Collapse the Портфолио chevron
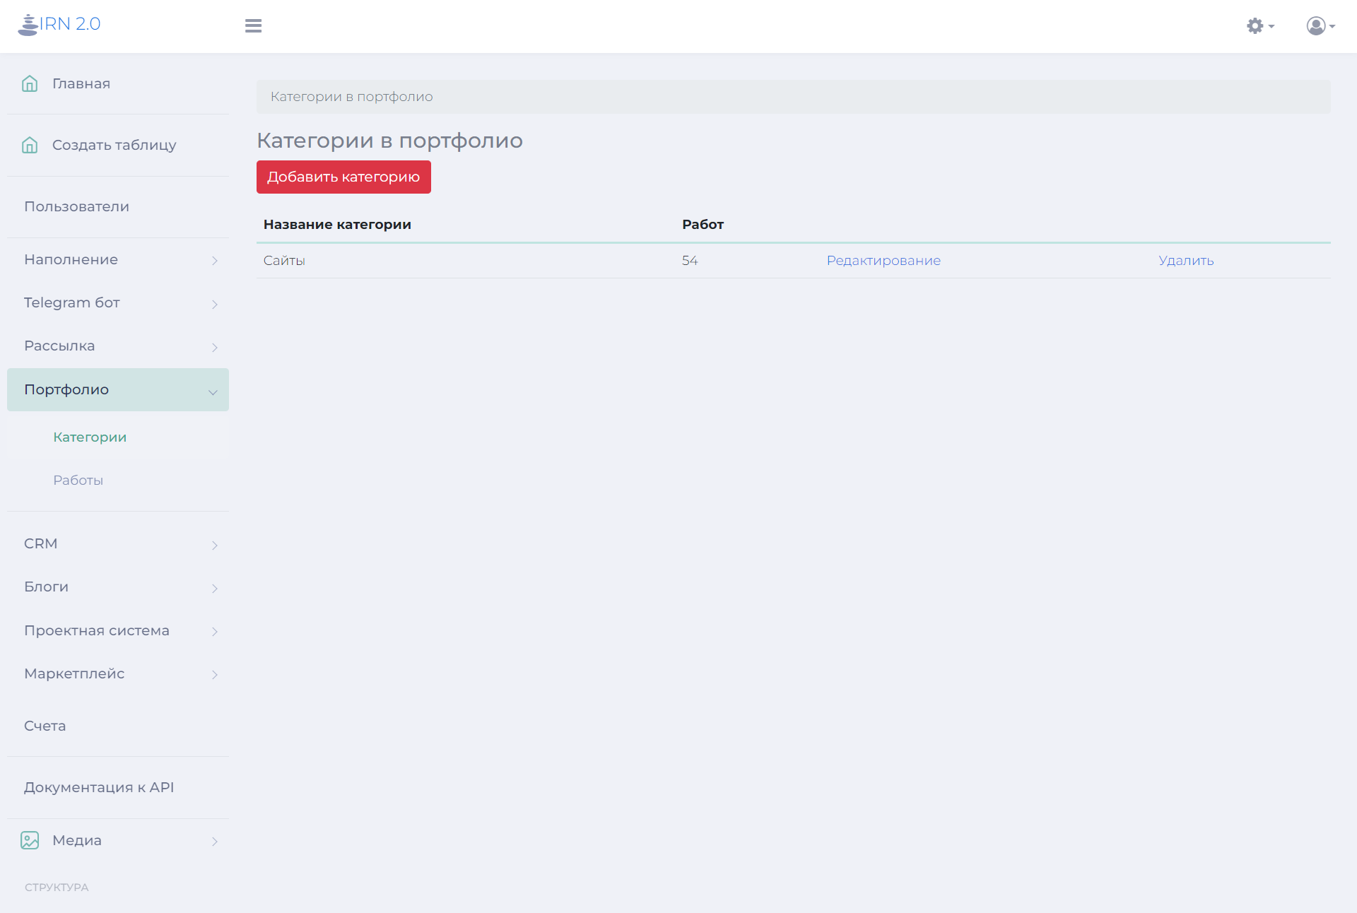Screen dimensions: 1357x913 click(x=213, y=392)
